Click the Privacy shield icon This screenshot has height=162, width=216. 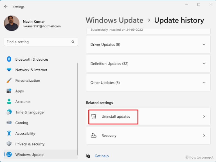pyautogui.click(x=9, y=144)
